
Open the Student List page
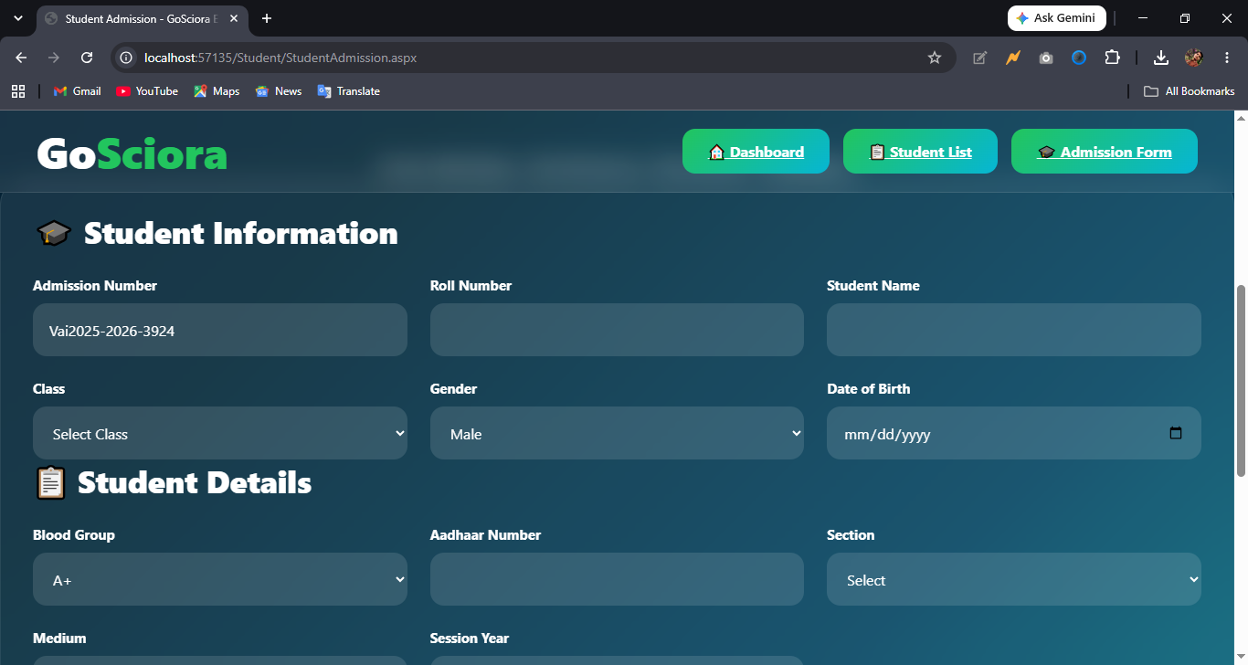click(x=920, y=152)
